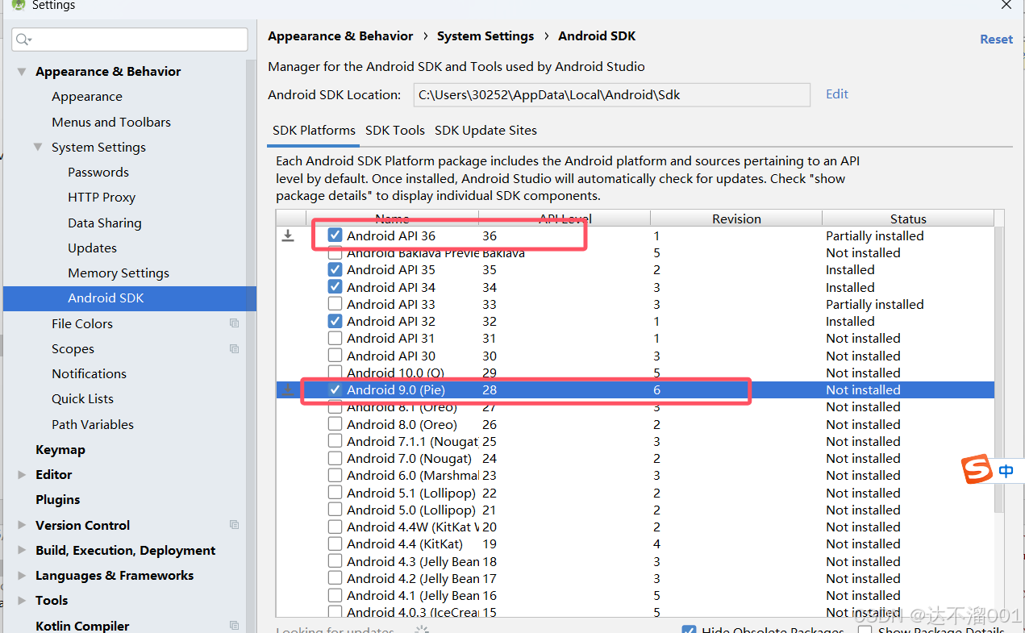Click the Android Studio icon in the title bar

click(18, 5)
